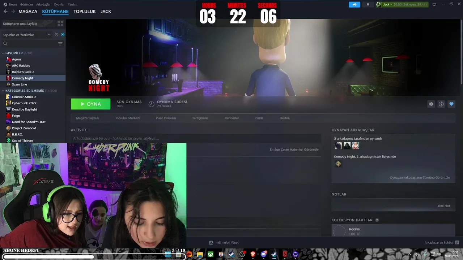The image size is (463, 260).
Task: Open the Steam menu
Action: click(11, 4)
